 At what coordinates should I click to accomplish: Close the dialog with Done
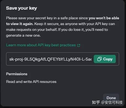[111, 98]
